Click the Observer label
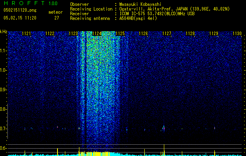Image resolution: width=246 pixels, height=156 pixels. click(x=79, y=4)
